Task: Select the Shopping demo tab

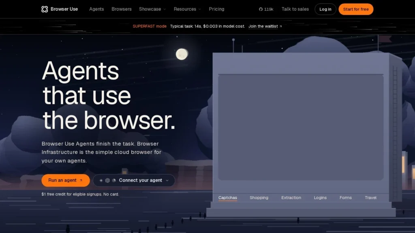Action: (259, 197)
